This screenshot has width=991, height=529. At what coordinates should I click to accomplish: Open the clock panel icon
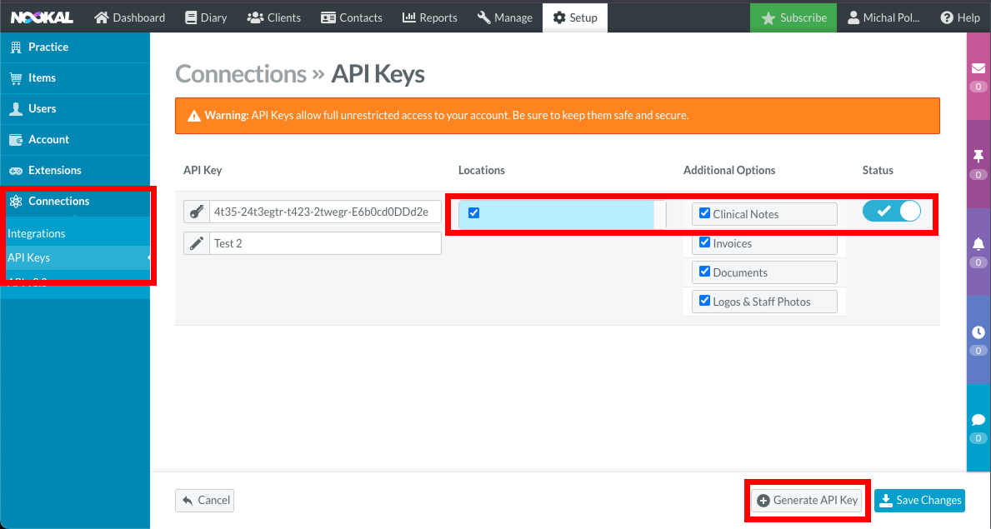[x=978, y=332]
